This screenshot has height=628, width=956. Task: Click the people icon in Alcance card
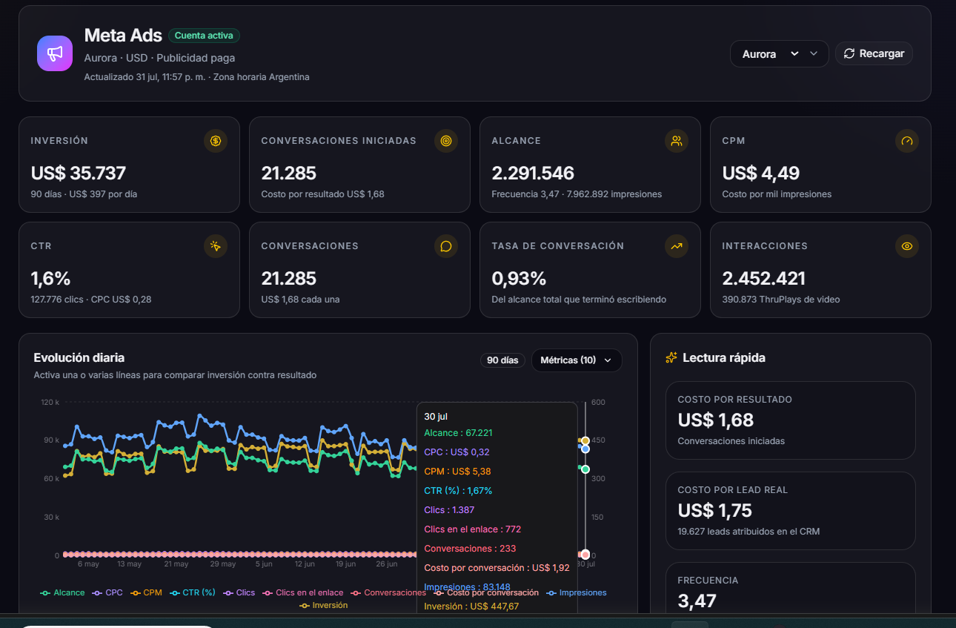[x=677, y=141]
